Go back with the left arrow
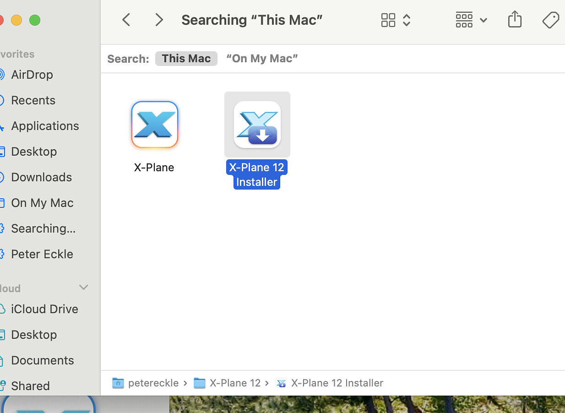Viewport: 565px width, 413px height. tap(126, 20)
